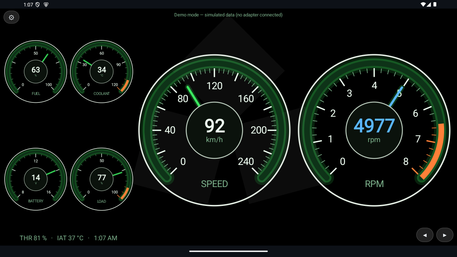Click the Demo mode status message

click(x=228, y=15)
